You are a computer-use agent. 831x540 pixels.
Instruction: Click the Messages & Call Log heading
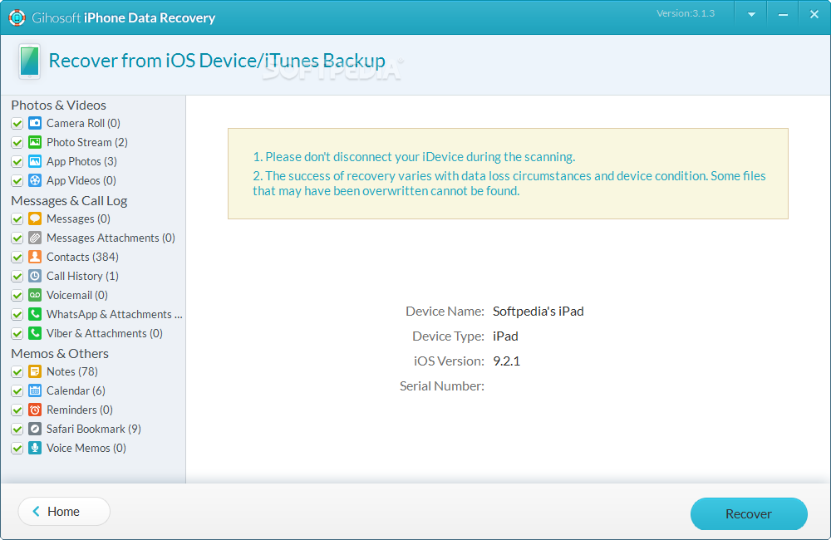[69, 201]
